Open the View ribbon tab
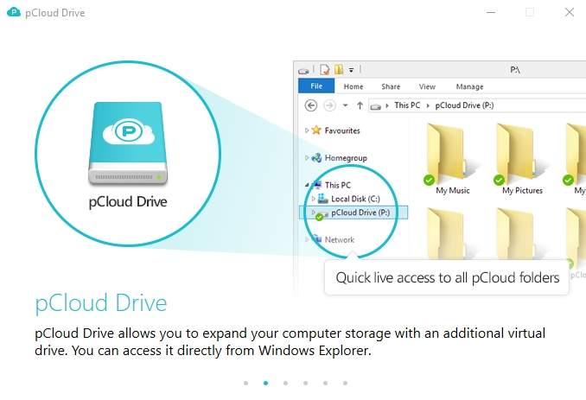The image size is (586, 400). click(x=427, y=86)
